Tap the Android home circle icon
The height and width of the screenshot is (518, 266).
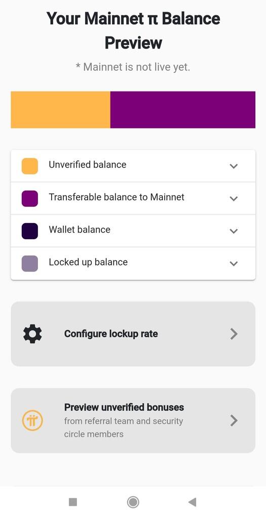133,502
